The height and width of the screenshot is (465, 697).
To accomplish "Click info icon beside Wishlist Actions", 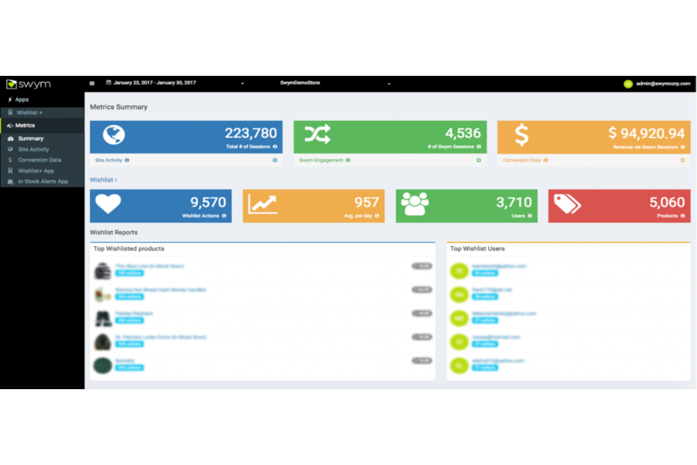I will [x=224, y=216].
